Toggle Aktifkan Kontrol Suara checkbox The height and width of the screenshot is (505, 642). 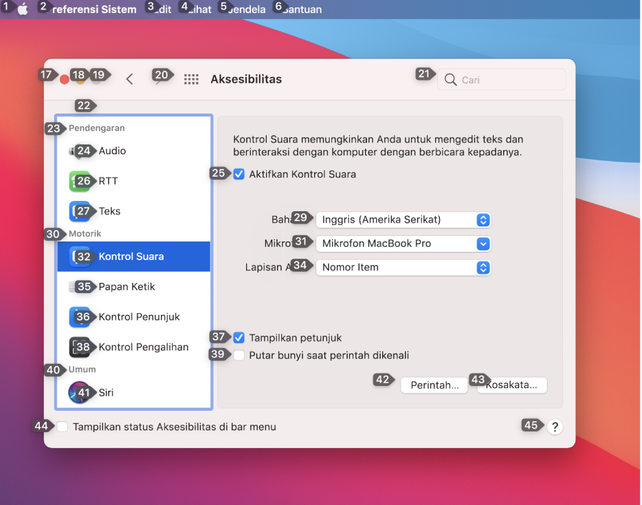(239, 174)
